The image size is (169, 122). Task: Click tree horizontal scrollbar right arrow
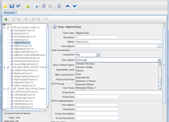pos(45,110)
